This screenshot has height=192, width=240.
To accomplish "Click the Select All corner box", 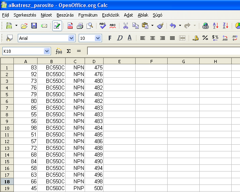I will 7,61.
